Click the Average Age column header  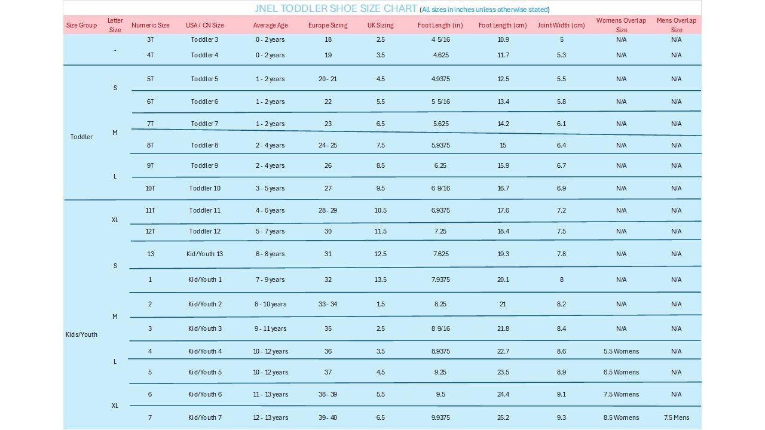[270, 25]
